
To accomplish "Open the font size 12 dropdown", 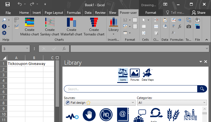I will 130,20.
